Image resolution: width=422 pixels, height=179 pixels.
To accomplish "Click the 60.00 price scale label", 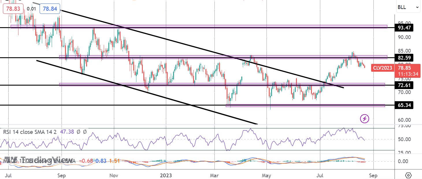I will coord(404,120).
